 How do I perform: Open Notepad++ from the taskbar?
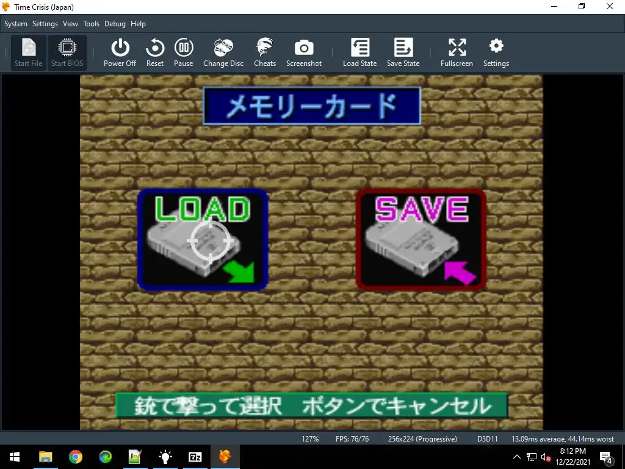(x=135, y=457)
